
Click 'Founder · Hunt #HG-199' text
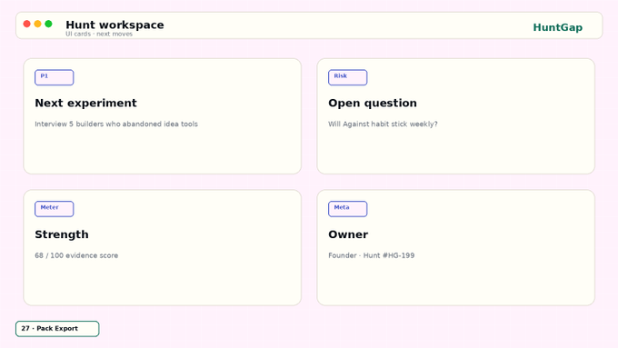(372, 255)
